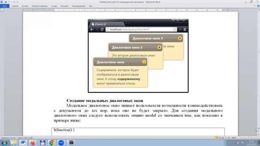Open Word Help with the question mark icon
The height and width of the screenshot is (146, 260).
[x=258, y=6]
